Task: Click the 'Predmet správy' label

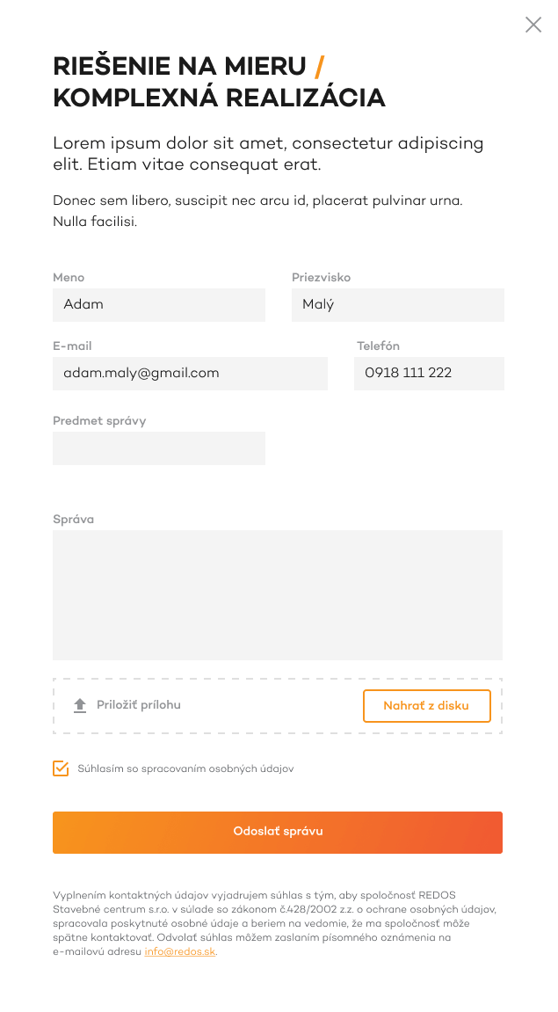Action: click(x=99, y=421)
